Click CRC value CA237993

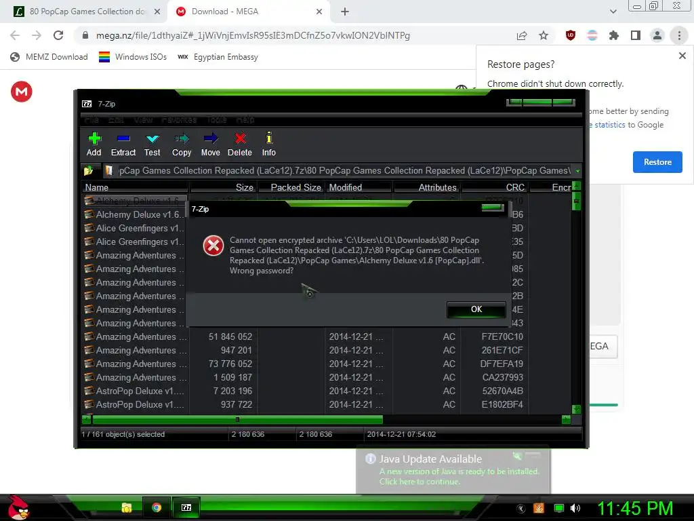pyautogui.click(x=502, y=378)
